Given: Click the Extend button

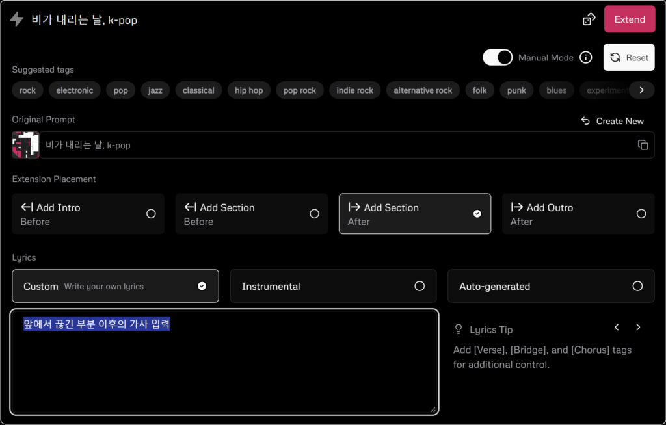Looking at the screenshot, I should pos(630,19).
